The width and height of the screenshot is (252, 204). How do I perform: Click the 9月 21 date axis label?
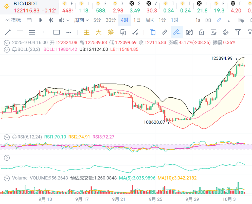[x=119, y=199]
